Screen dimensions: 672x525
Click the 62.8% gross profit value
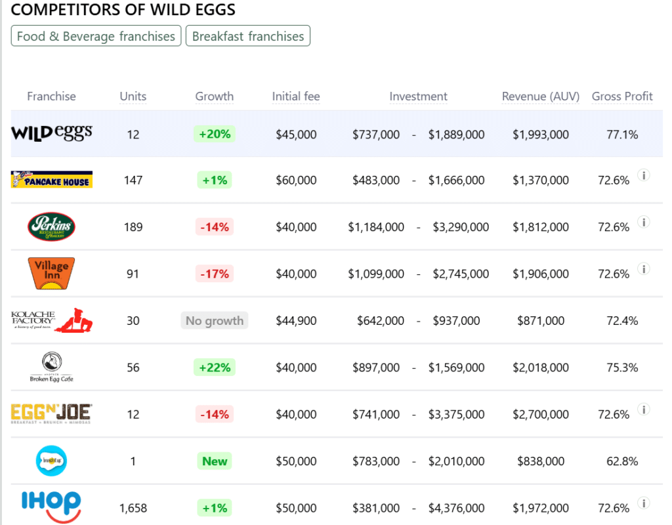pyautogui.click(x=622, y=461)
